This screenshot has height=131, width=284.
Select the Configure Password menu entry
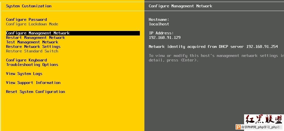26,19
